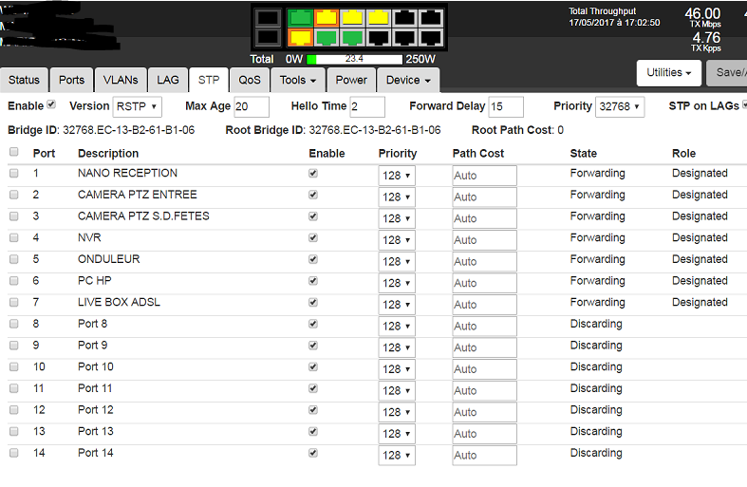747x487 pixels.
Task: Disable STP on the LIVE BOX ADSL port
Action: [x=313, y=302]
